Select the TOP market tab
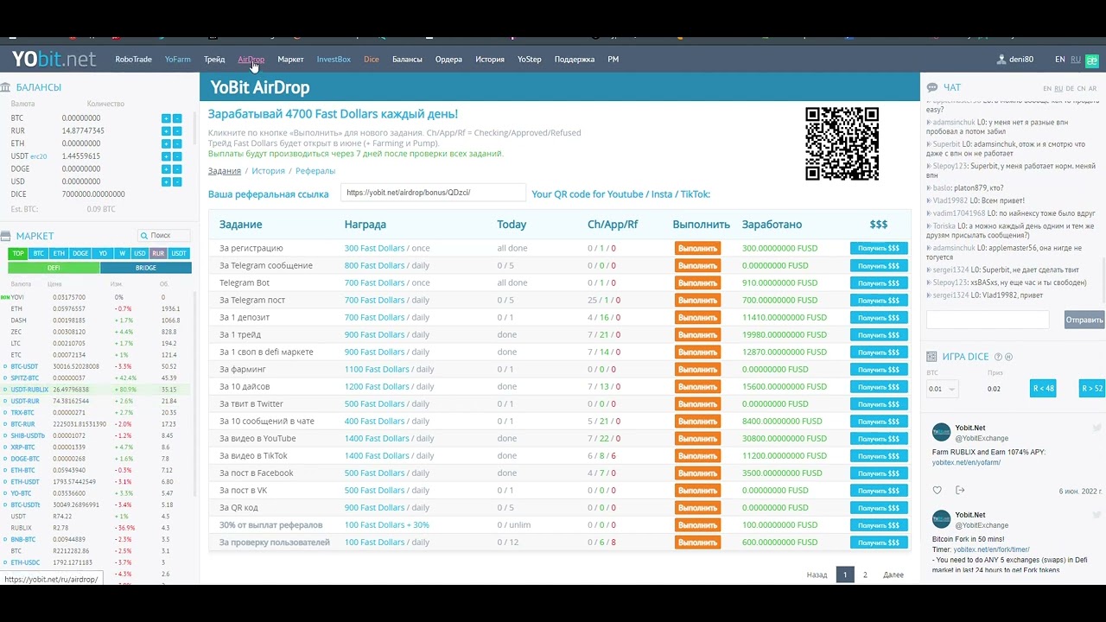This screenshot has width=1106, height=622. pos(18,254)
